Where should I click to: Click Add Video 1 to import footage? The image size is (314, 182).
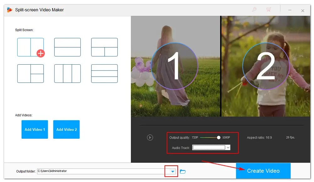coord(35,129)
